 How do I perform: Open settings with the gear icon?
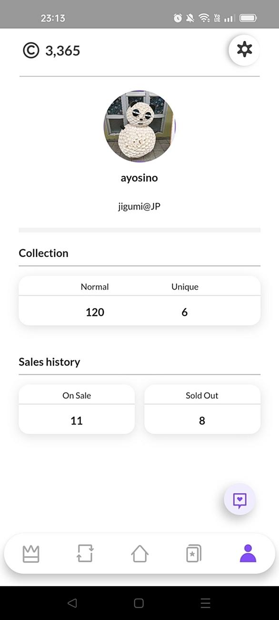point(244,50)
